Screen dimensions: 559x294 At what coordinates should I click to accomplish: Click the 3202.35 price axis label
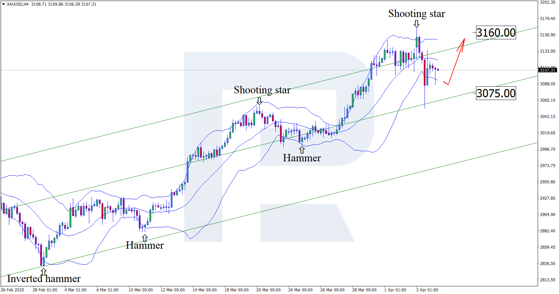[x=548, y=2]
